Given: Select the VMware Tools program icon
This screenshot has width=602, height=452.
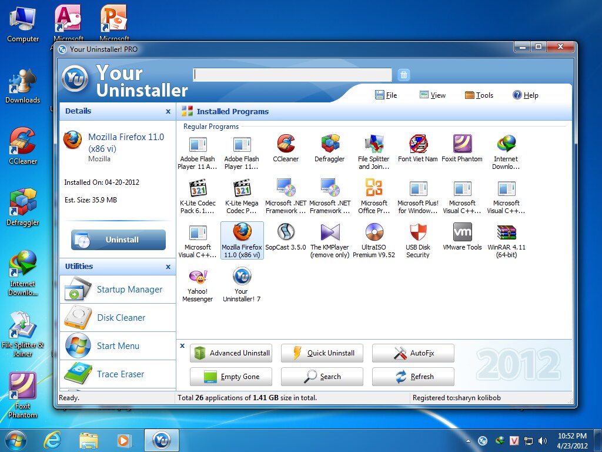Looking at the screenshot, I should coord(462,233).
